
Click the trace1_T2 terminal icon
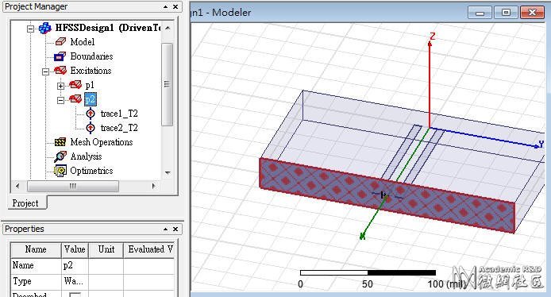click(x=91, y=114)
